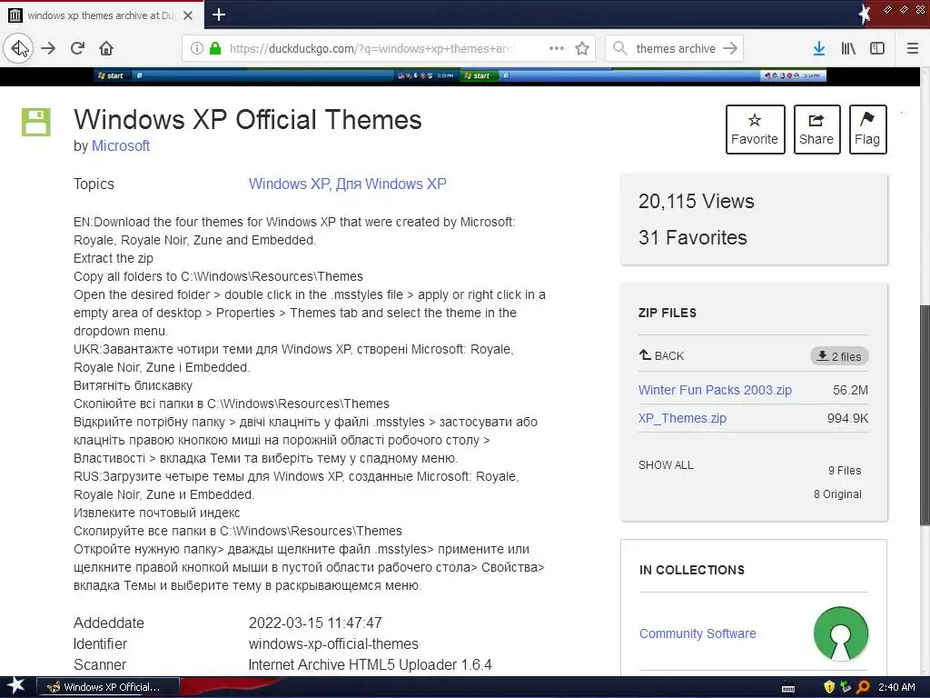Viewport: 930px width, 698px height.
Task: Bookmark this page with the star
Action: click(x=582, y=49)
